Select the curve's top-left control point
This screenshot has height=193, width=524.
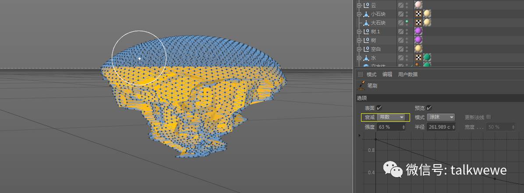coord(376,139)
